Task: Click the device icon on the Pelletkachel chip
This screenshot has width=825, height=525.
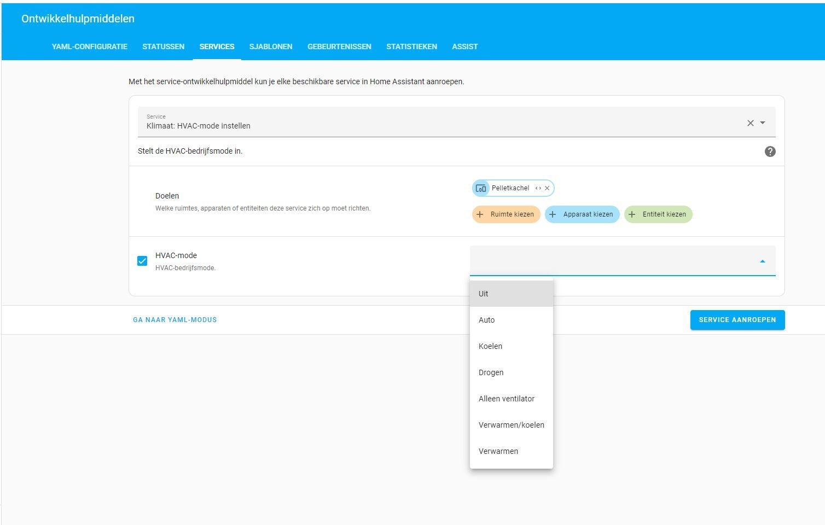Action: coord(480,188)
